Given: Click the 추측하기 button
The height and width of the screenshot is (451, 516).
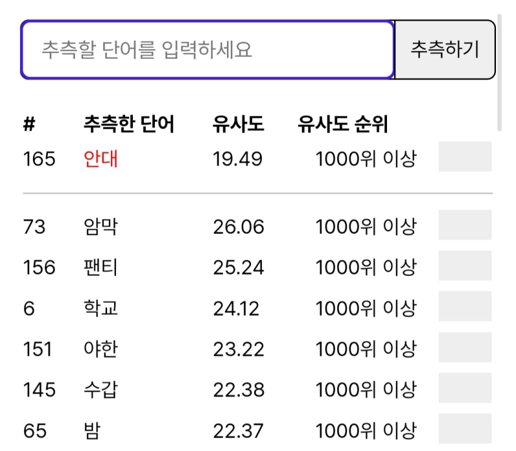Looking at the screenshot, I should pyautogui.click(x=445, y=50).
